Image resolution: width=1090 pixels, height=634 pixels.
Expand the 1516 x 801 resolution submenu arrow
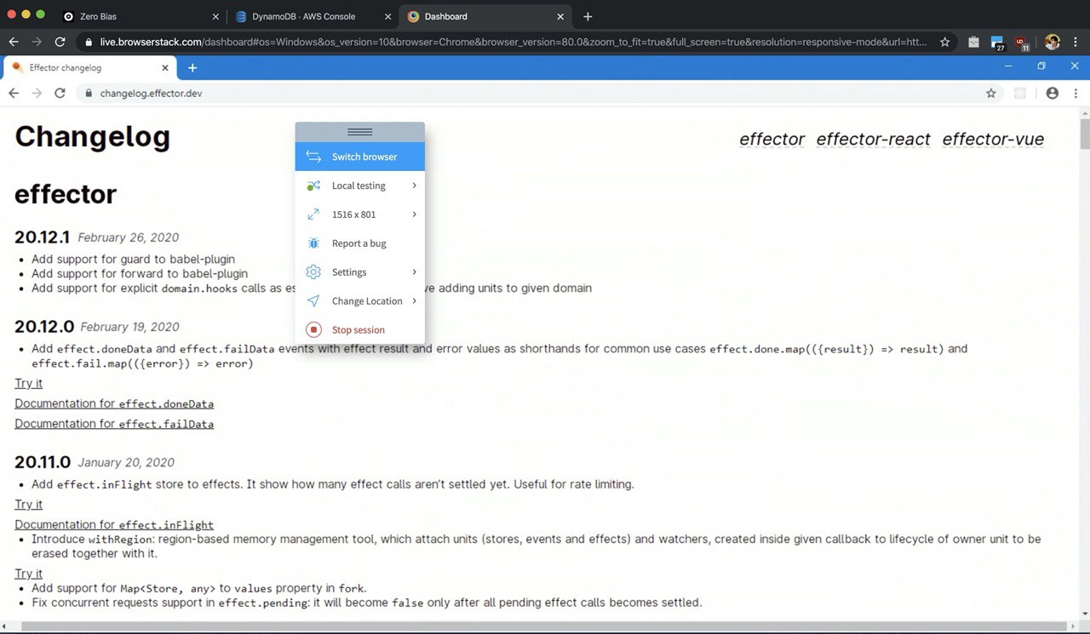414,214
